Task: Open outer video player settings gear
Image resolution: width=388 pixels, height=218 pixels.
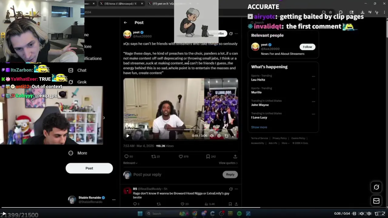Action: click(x=369, y=214)
